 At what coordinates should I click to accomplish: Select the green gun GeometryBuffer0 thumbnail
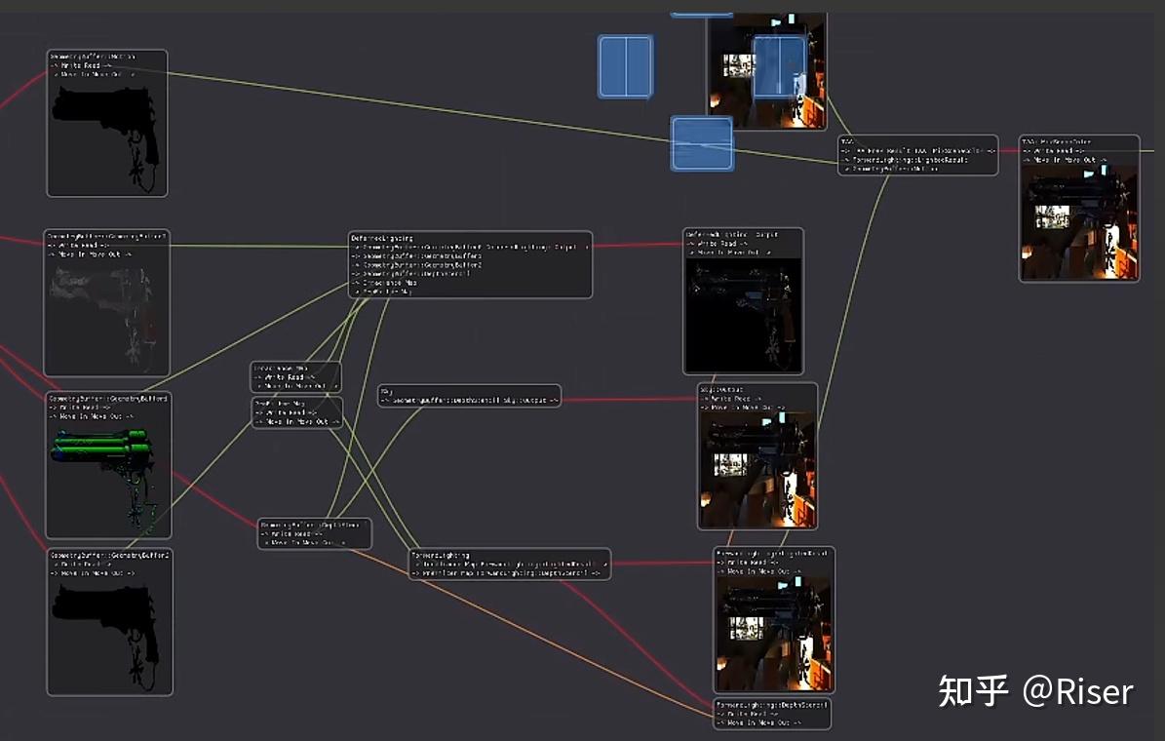pyautogui.click(x=108, y=480)
